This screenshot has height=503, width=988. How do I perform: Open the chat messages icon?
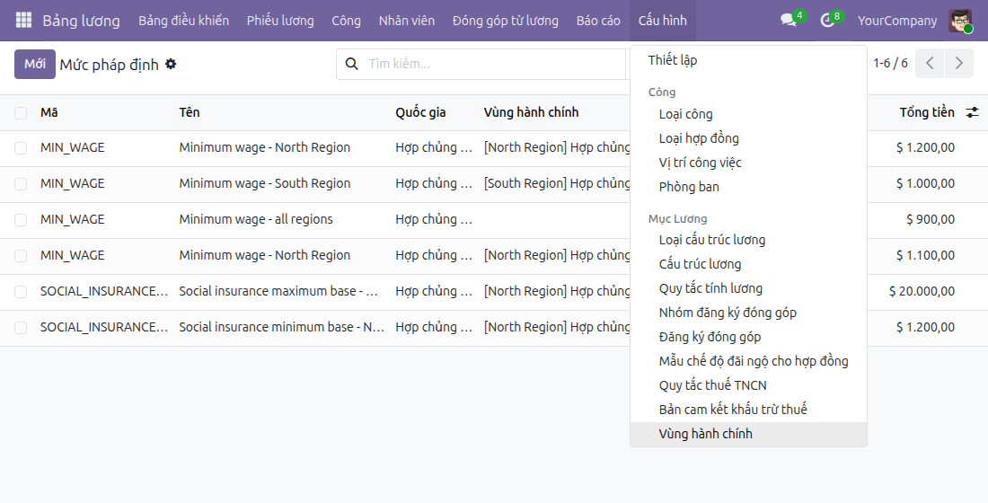pyautogui.click(x=789, y=20)
